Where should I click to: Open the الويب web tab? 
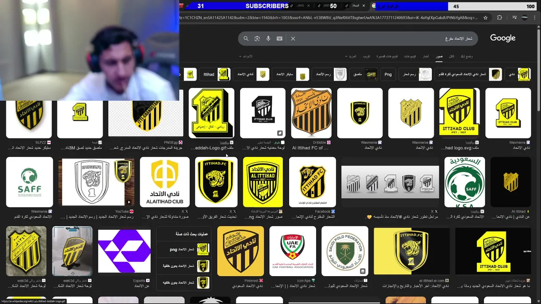[366, 56]
